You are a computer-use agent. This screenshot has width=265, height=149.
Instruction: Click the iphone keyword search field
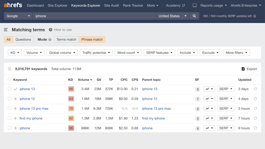pyautogui.click(x=94, y=16)
